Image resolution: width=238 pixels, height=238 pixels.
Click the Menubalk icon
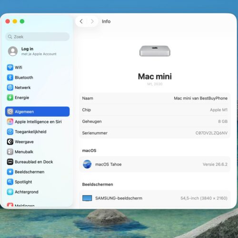(x=10, y=152)
